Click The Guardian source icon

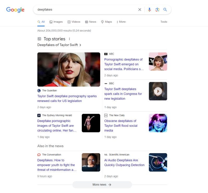pyautogui.click(x=39, y=91)
